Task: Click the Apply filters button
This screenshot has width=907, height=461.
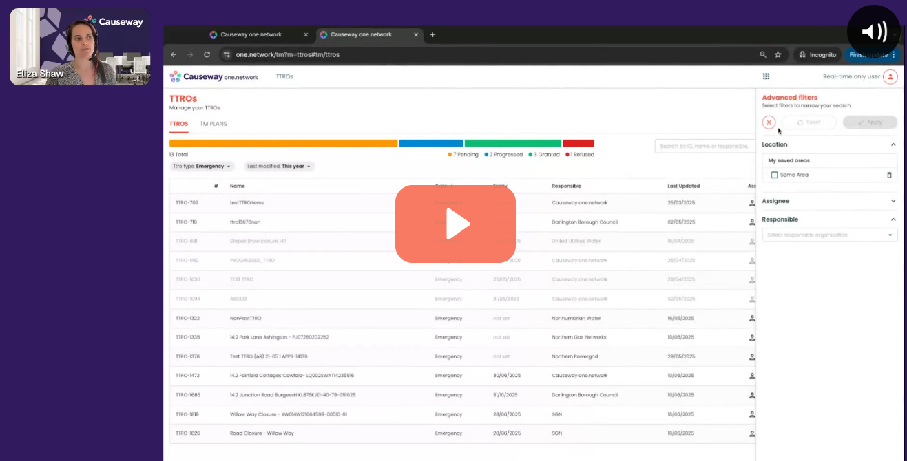Action: tap(869, 122)
